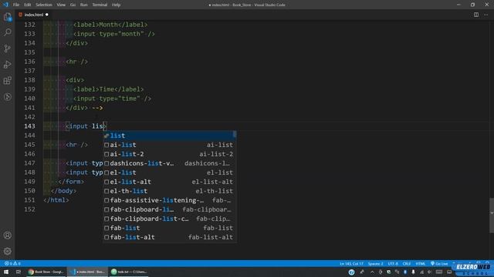The width and height of the screenshot is (494, 277).
Task: Choose the 'el-list' suggestion
Action: [170, 172]
